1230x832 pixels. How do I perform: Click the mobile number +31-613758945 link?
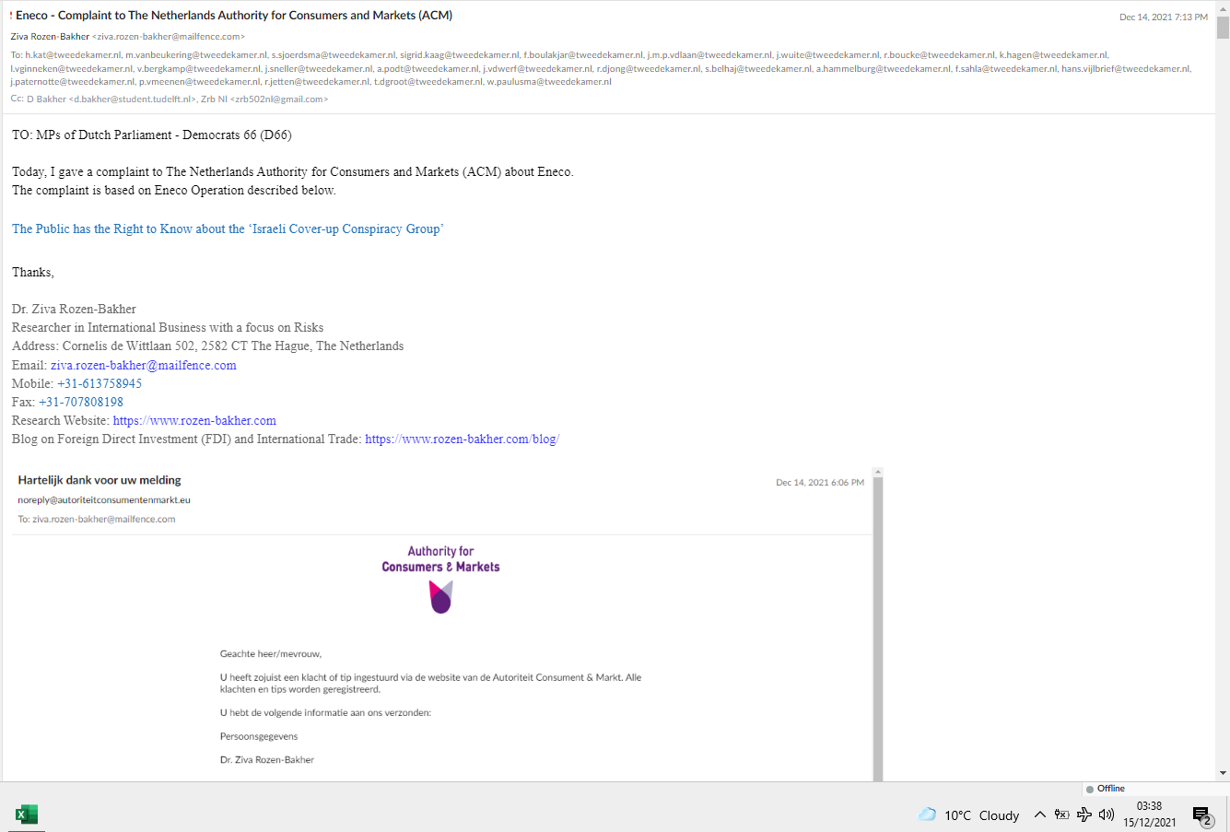(100, 383)
